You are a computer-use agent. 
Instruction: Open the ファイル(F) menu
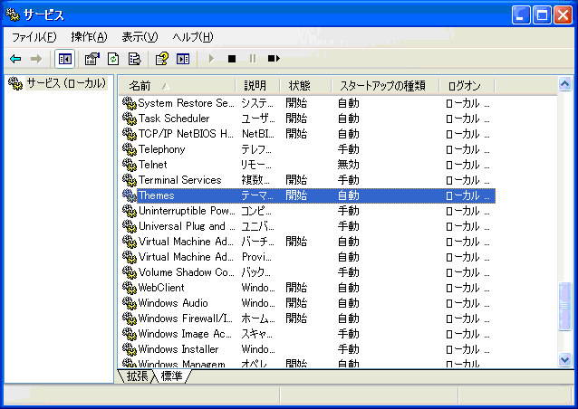pyautogui.click(x=34, y=37)
